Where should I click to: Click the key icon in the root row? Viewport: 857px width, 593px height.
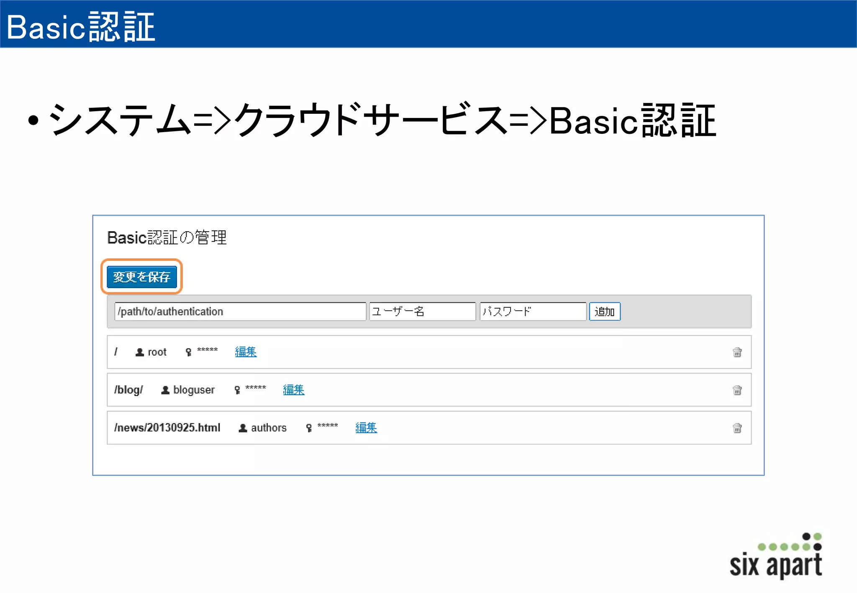[189, 353]
